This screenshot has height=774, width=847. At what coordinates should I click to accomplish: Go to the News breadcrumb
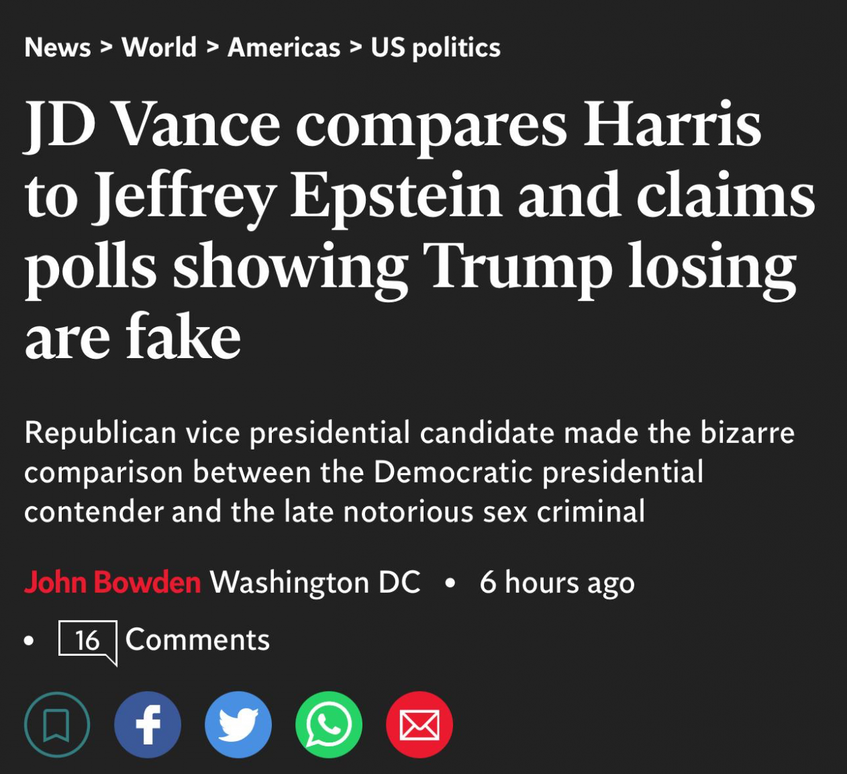58,48
